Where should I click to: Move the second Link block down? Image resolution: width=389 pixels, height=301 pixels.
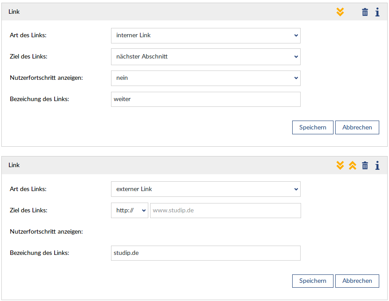coord(340,165)
